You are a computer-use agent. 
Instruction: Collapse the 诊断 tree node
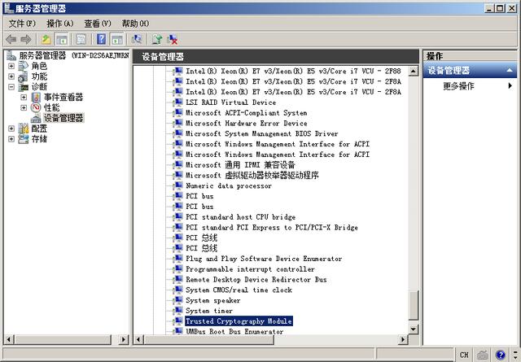11,87
